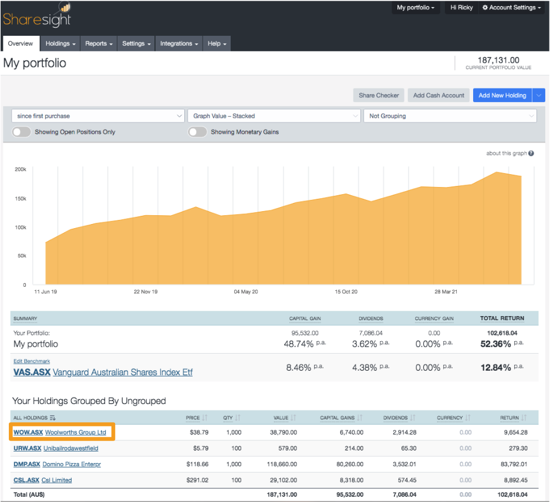Open the Integrations menu
550x502 pixels.
point(179,43)
